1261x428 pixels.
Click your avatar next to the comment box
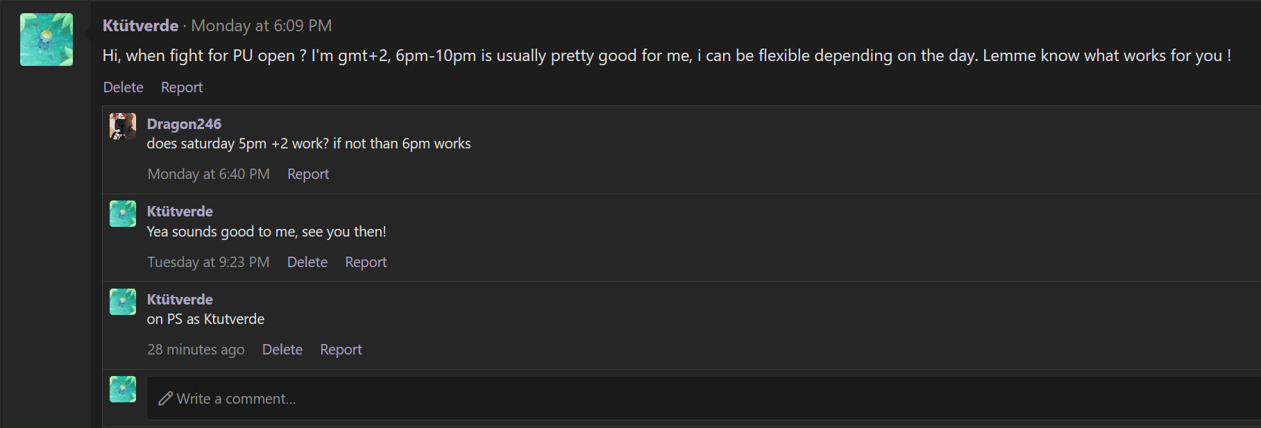point(123,389)
